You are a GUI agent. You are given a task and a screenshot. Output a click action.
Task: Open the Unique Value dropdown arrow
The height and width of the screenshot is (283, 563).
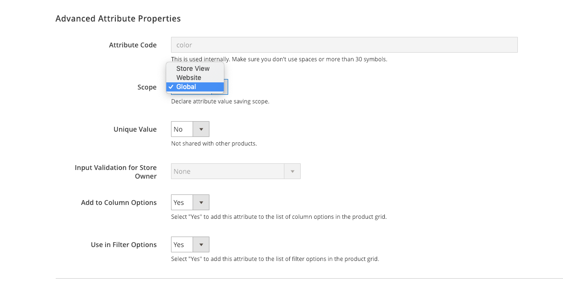coord(202,129)
